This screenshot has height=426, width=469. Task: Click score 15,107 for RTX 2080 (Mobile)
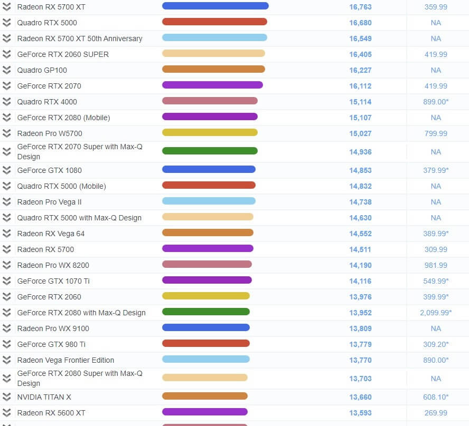point(360,118)
